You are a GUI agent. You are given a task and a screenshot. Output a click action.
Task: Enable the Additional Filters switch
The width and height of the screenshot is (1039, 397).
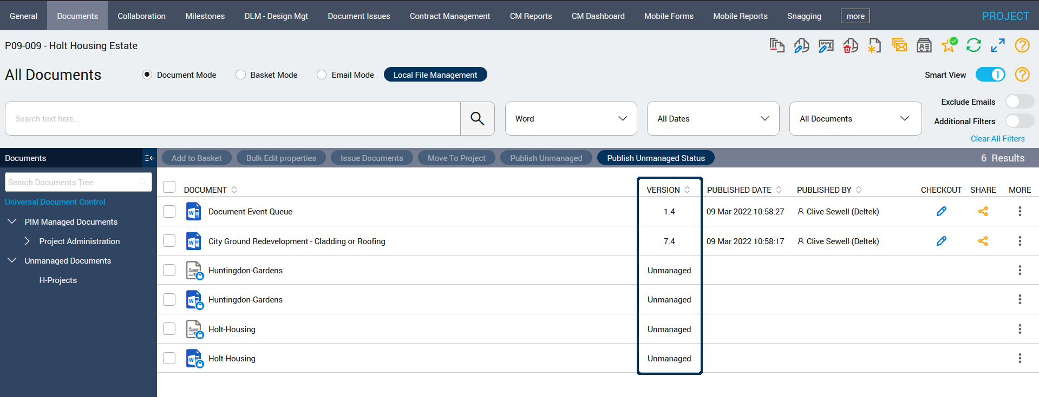[1020, 121]
